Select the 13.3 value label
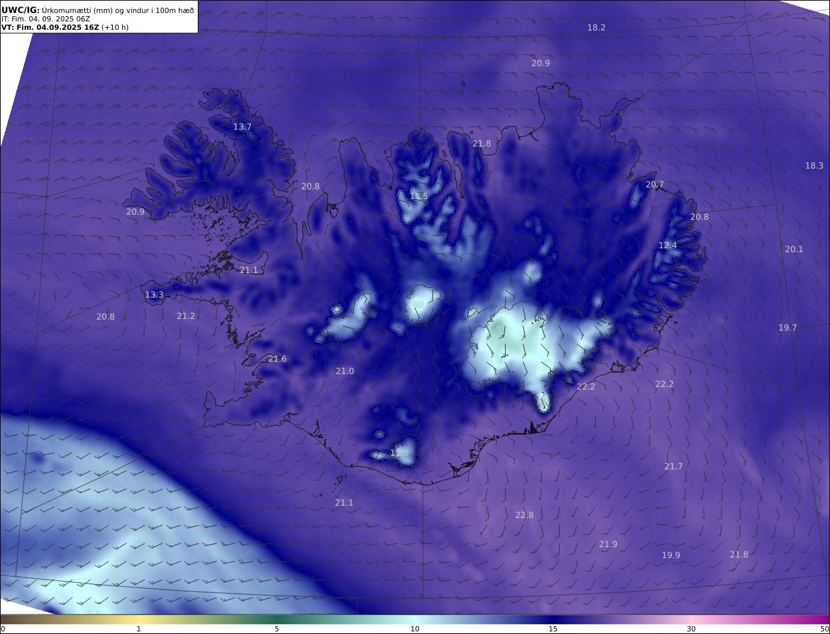 click(x=154, y=295)
